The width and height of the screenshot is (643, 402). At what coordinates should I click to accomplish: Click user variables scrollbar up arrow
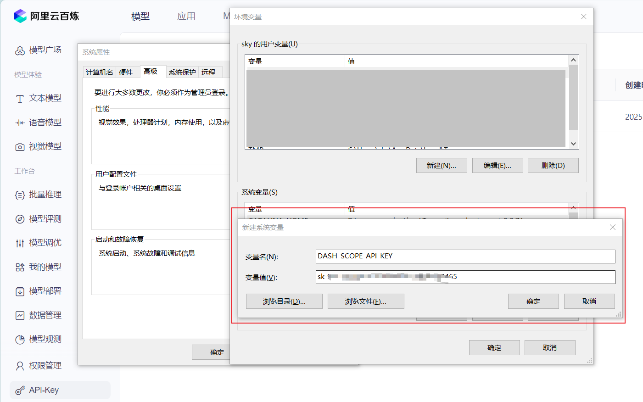(x=573, y=60)
